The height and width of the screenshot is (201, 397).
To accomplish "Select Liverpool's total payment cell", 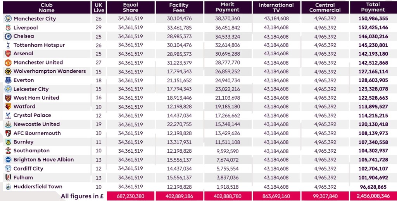I will (373, 28).
